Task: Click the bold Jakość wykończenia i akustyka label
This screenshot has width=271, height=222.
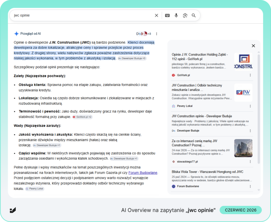Action: click(x=46, y=135)
